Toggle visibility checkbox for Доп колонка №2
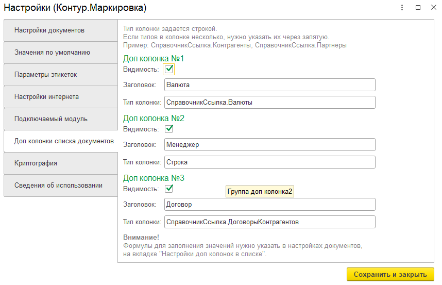The height and width of the screenshot is (285, 442). pos(169,129)
